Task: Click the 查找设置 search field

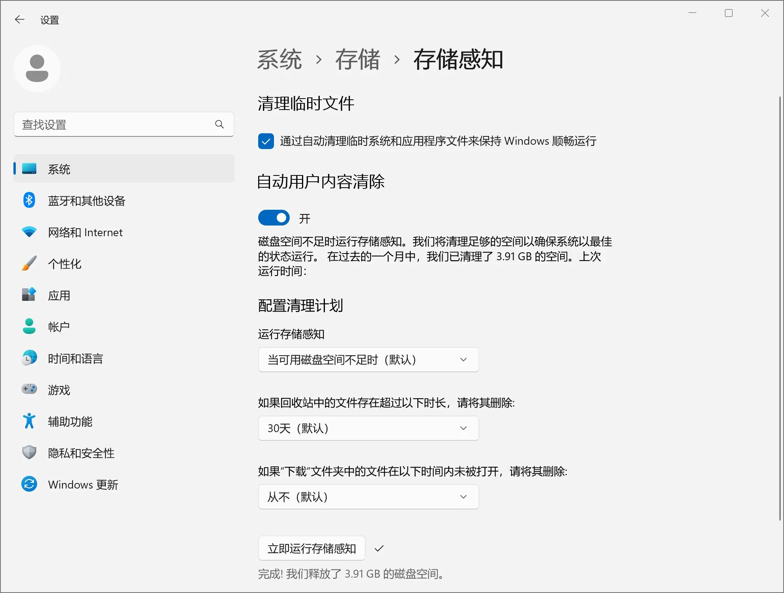Action: [124, 125]
